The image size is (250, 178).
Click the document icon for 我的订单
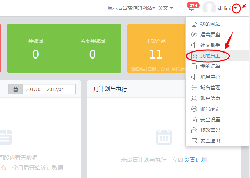[194, 66]
